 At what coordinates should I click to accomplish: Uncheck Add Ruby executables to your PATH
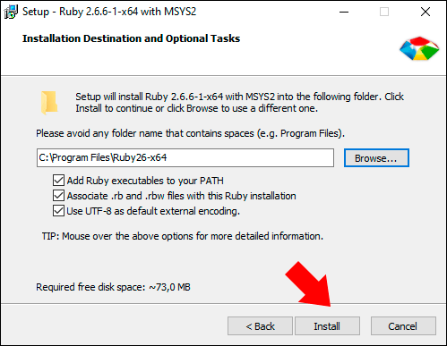[58, 181]
